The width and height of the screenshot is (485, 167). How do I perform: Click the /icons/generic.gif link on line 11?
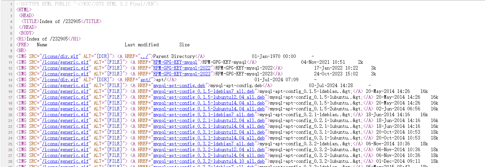(x=65, y=62)
